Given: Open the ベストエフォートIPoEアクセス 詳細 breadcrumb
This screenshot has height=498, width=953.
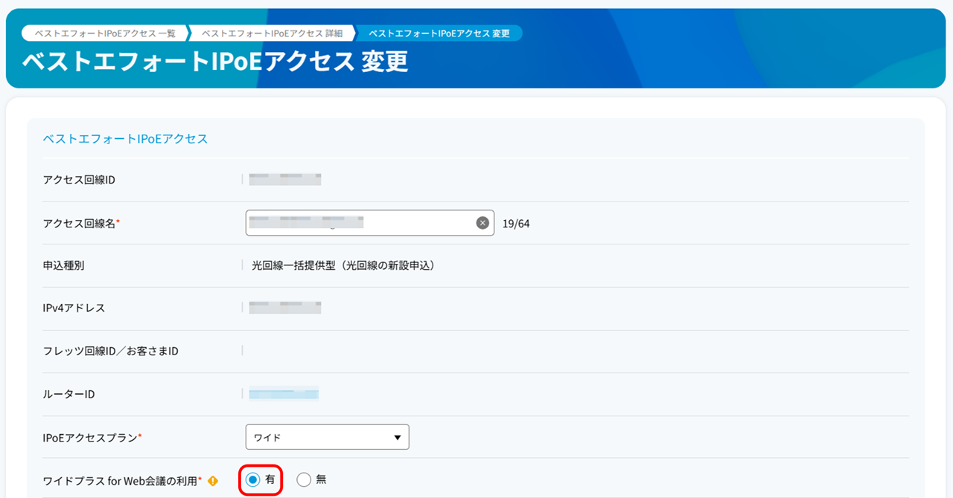Looking at the screenshot, I should click(272, 33).
